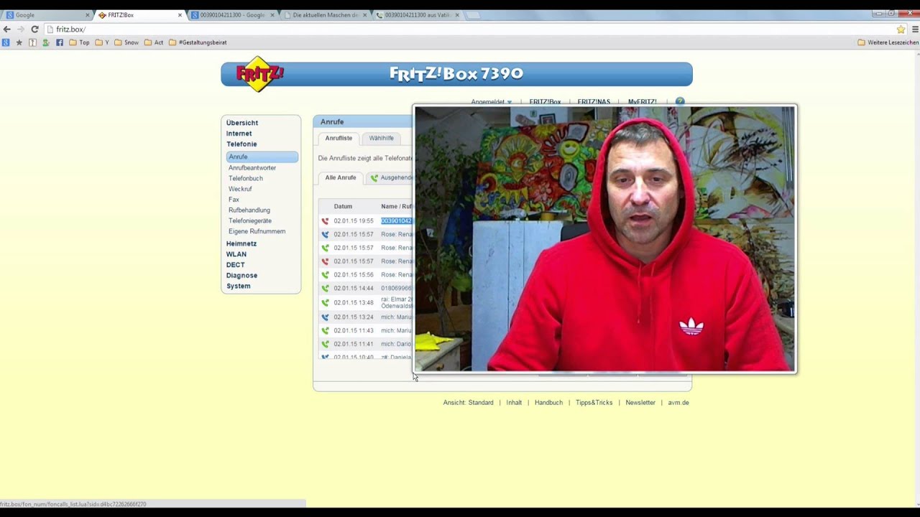Viewport: 920px width, 517px height.
Task: Click the FRITZ!NAS link
Action: tap(594, 102)
